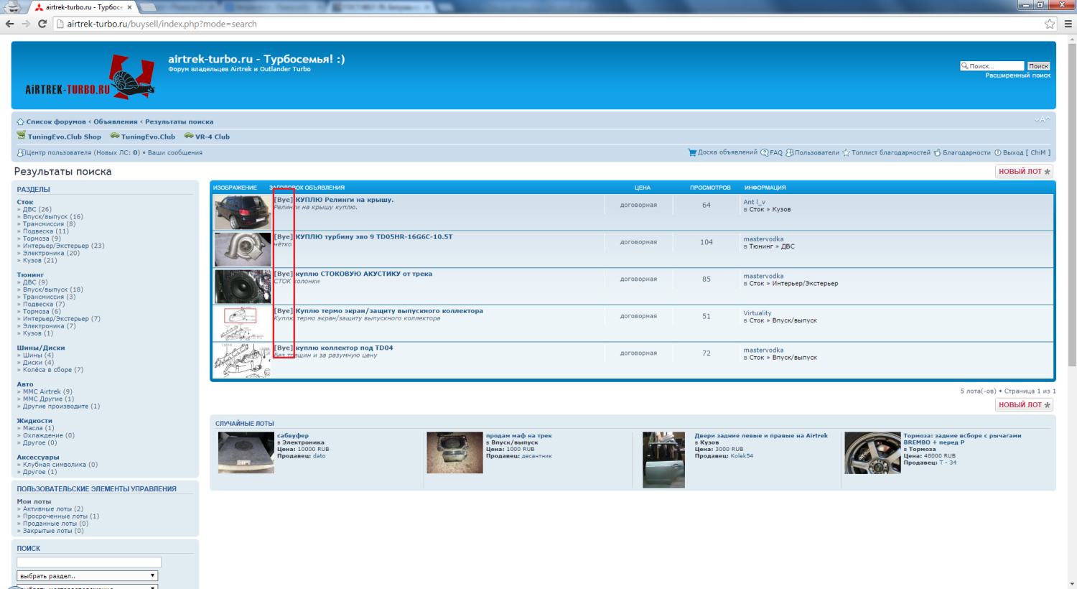Click the Поиск button in header
The height and width of the screenshot is (589, 1077).
coord(1038,66)
